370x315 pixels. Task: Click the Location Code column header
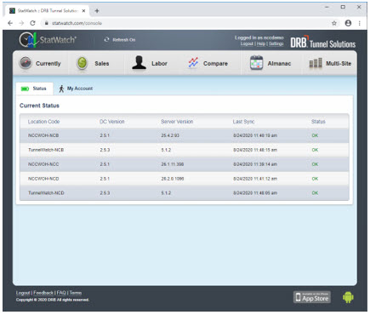pos(43,122)
